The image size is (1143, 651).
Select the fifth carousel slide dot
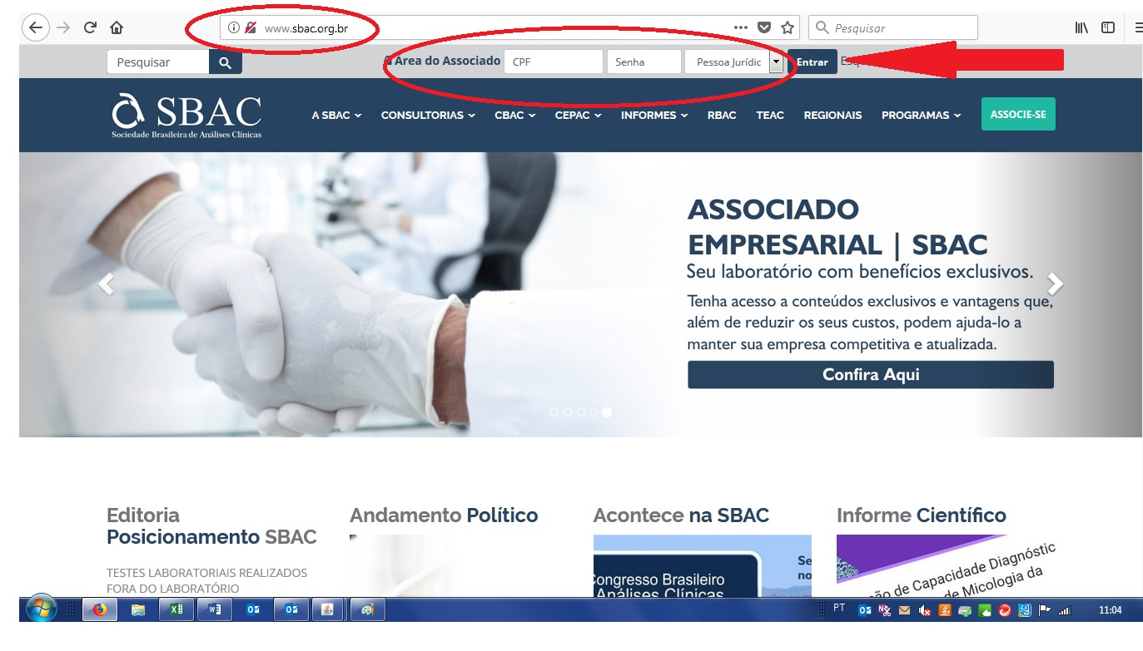coord(607,412)
